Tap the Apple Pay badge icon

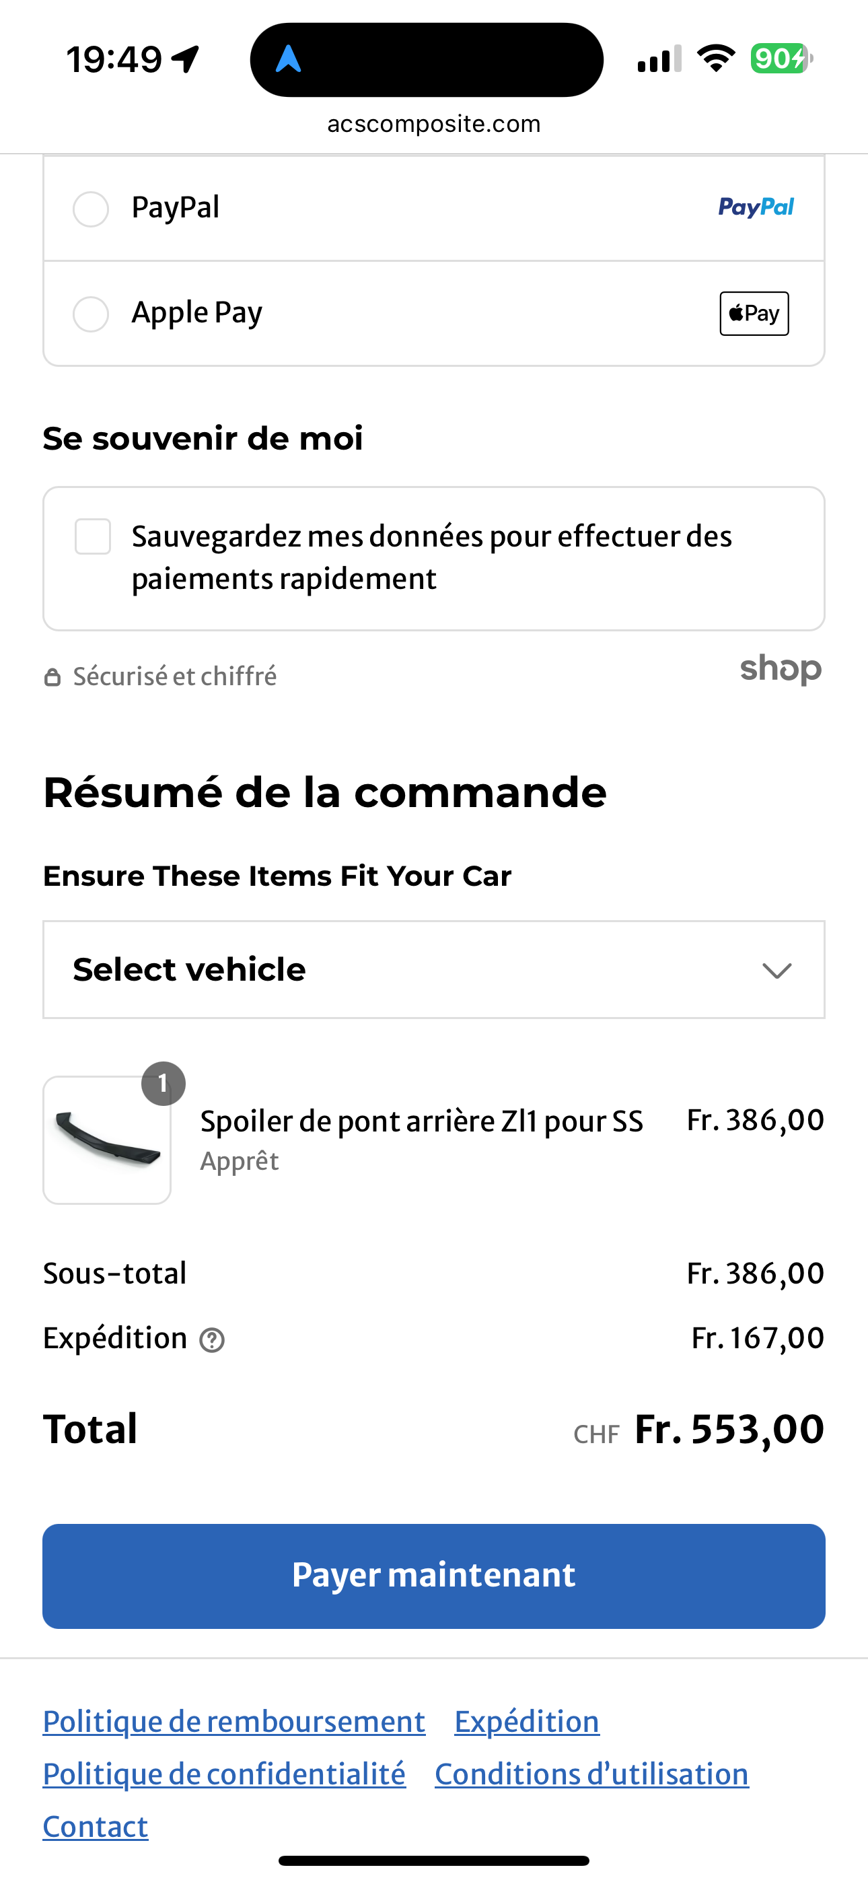click(754, 314)
